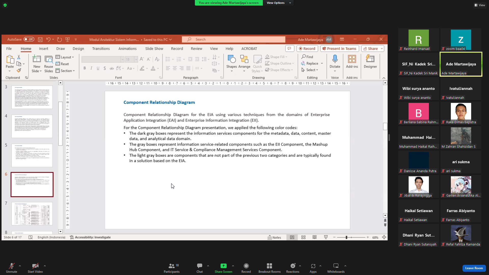Click Accessibility: Investigate in status bar
Screen dimensions: 489x275
coord(90,237)
